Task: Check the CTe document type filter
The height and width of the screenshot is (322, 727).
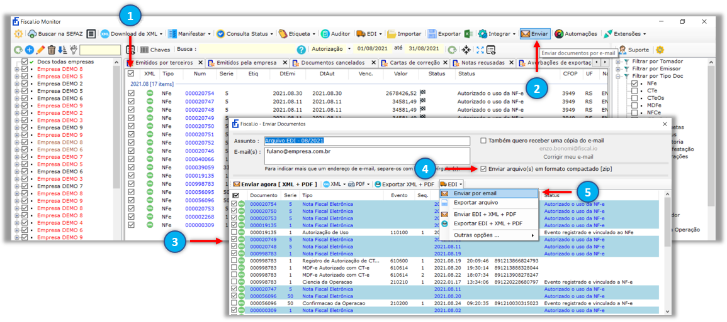Action: [634, 90]
